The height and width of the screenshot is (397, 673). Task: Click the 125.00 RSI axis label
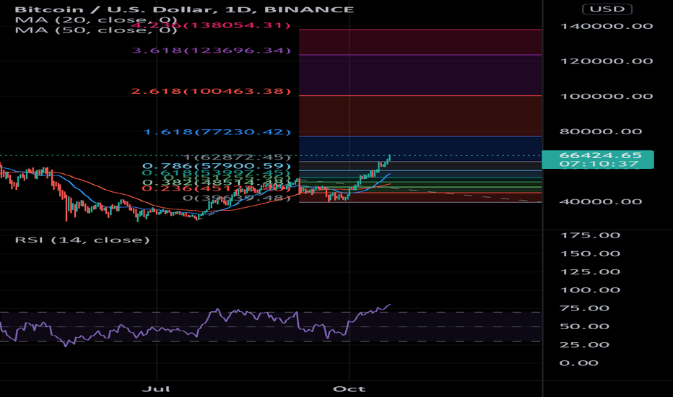point(590,272)
